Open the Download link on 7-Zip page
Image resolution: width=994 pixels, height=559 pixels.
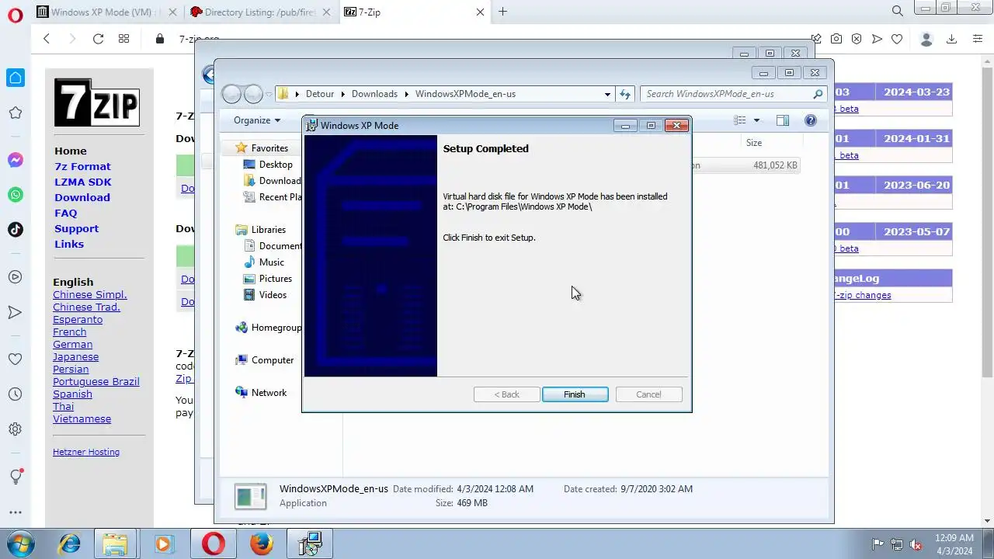pos(82,197)
